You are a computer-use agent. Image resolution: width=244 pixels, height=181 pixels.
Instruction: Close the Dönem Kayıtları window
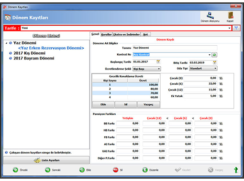click(235, 6)
